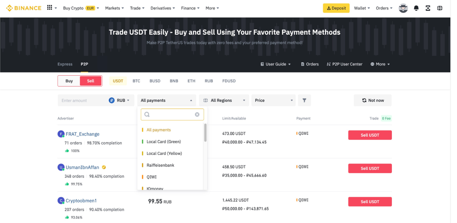The height and width of the screenshot is (223, 457).
Task: Click the payment list scrollbar
Action: tap(205, 133)
